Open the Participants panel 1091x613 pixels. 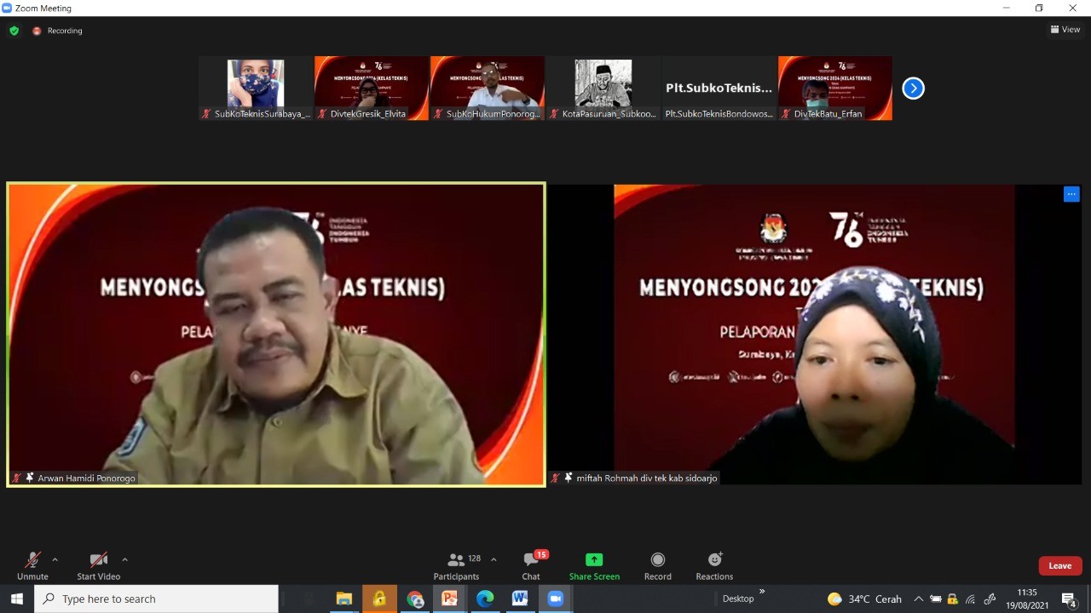[x=456, y=565]
